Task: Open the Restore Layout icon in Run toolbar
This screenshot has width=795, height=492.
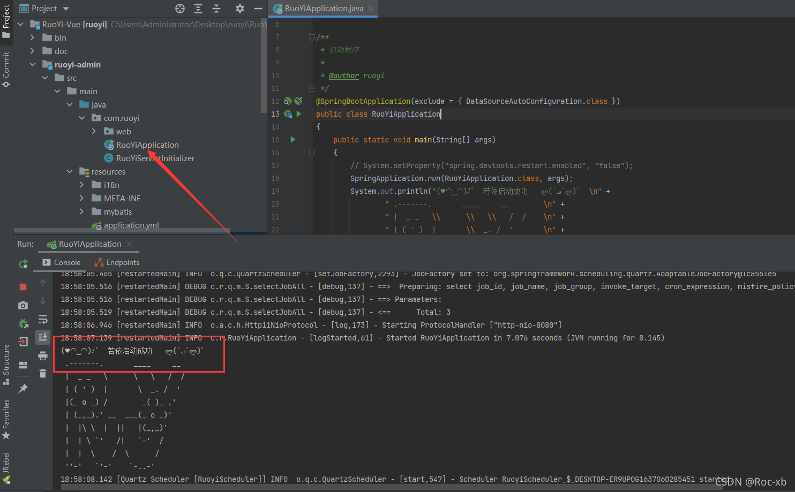Action: 23,365
